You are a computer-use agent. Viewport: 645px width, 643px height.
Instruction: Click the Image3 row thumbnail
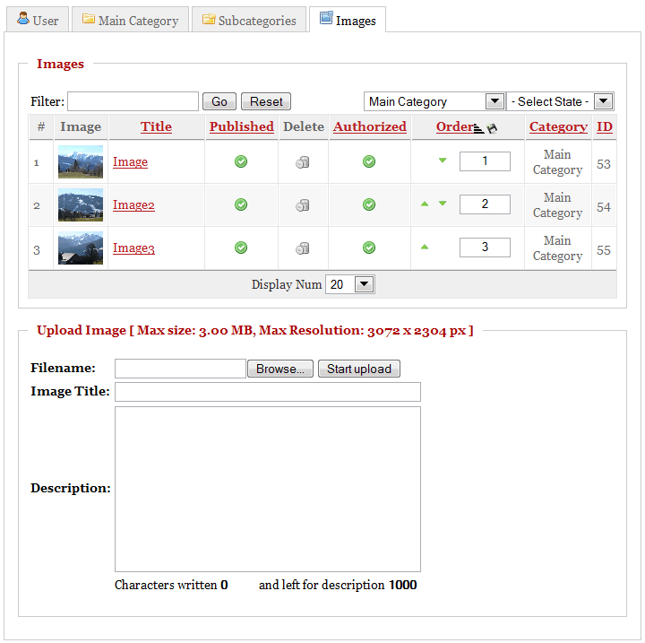click(81, 248)
